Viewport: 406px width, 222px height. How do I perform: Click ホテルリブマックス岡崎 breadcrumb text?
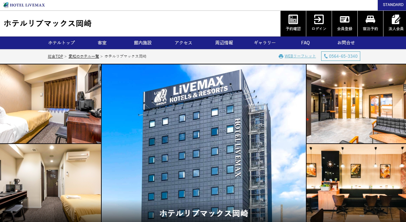click(125, 56)
